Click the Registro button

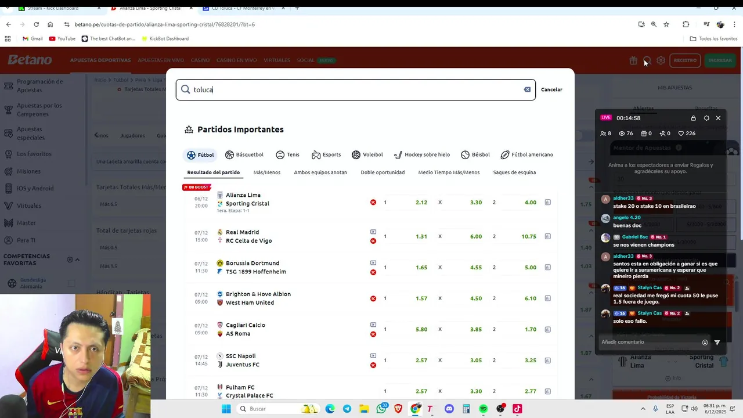click(685, 60)
